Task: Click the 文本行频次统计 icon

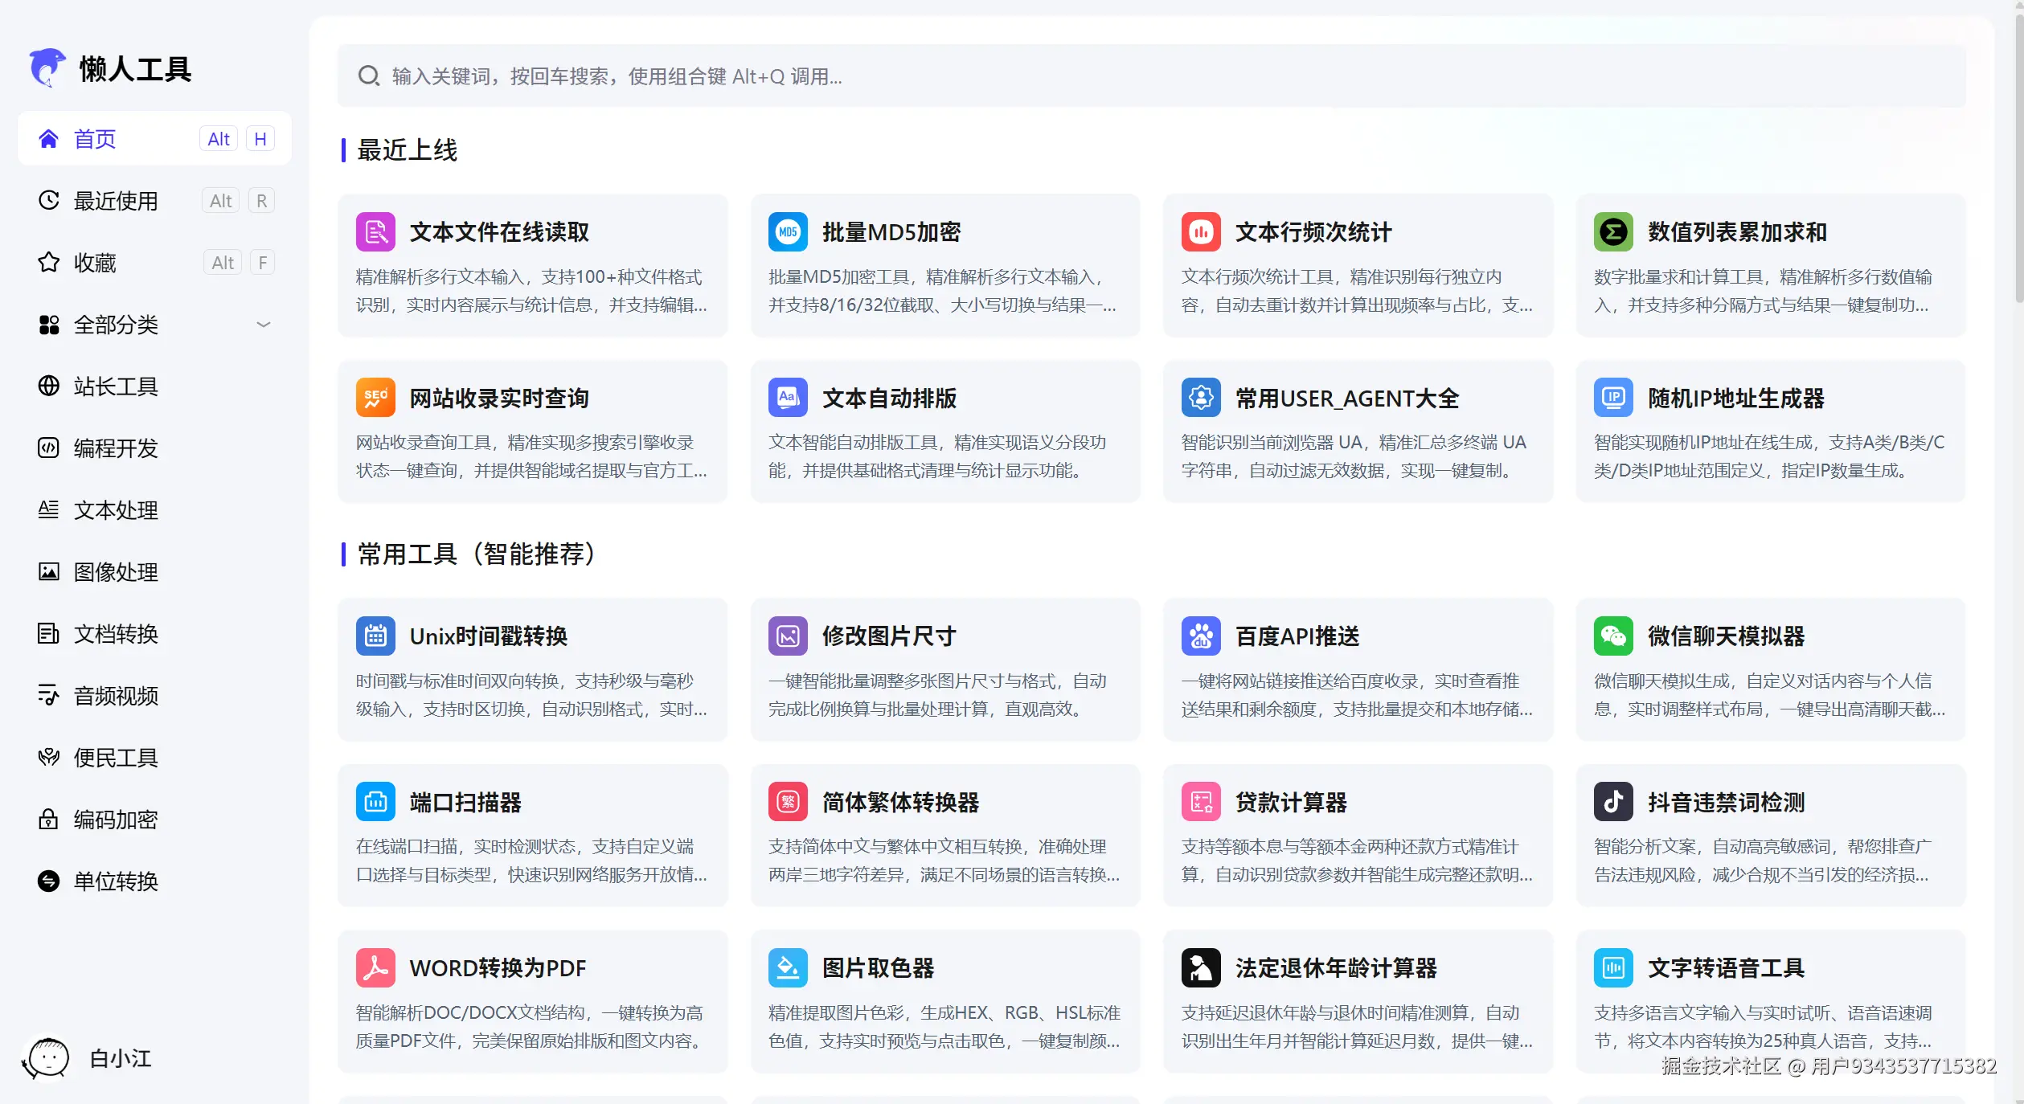Action: pyautogui.click(x=1201, y=231)
